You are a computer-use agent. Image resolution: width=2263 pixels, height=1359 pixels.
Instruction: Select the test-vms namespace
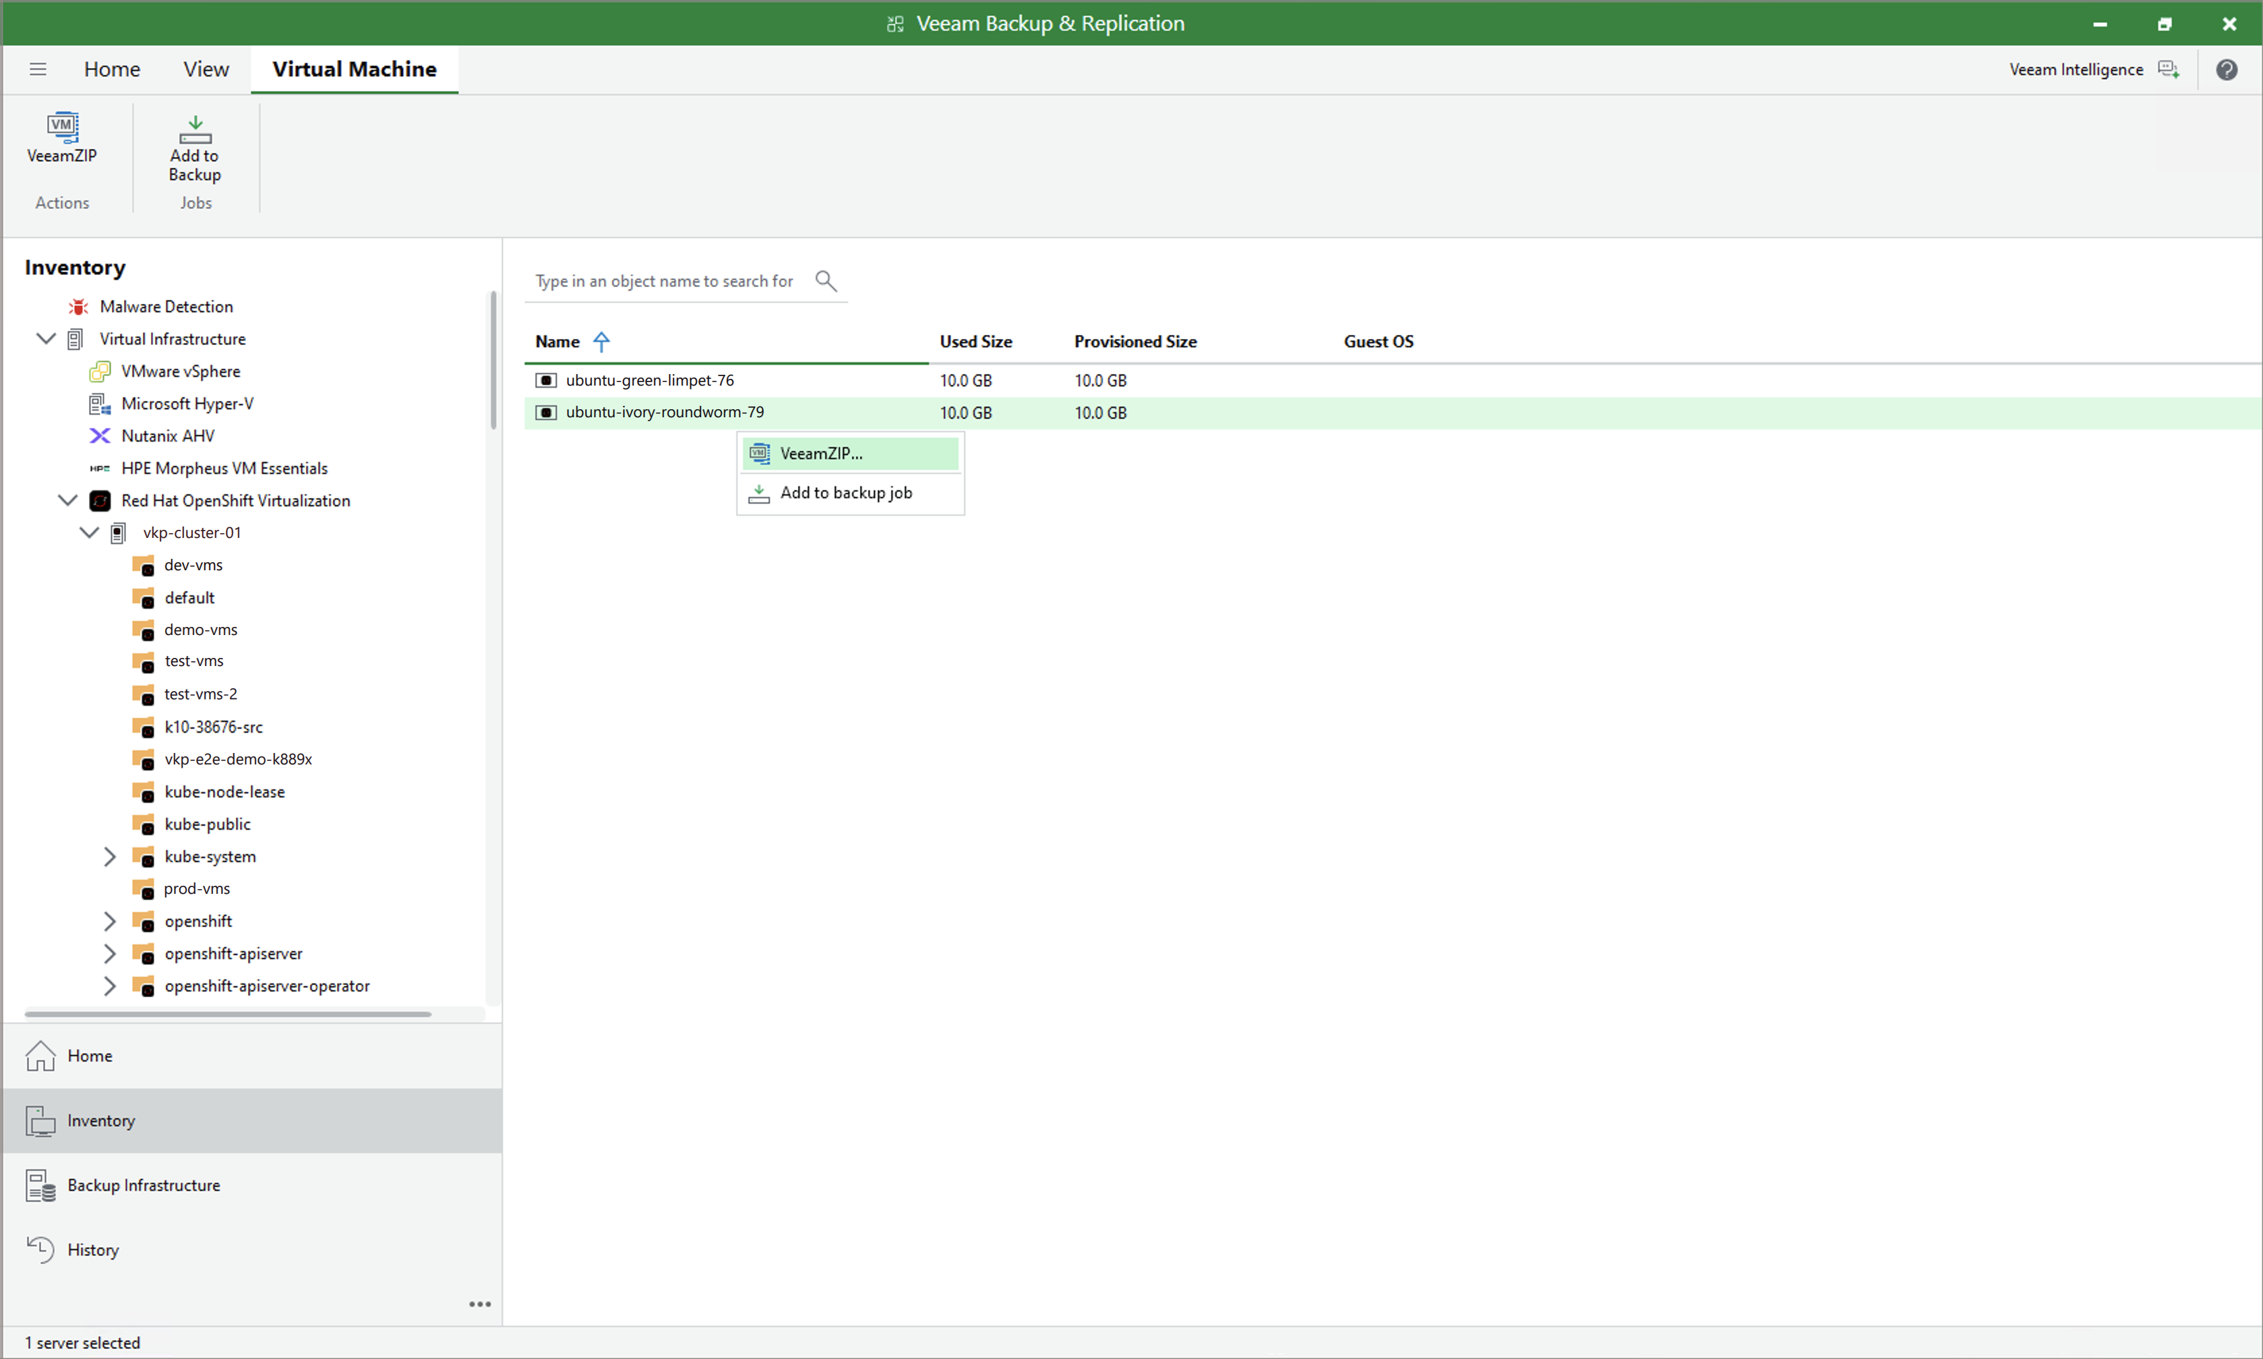pos(194,661)
